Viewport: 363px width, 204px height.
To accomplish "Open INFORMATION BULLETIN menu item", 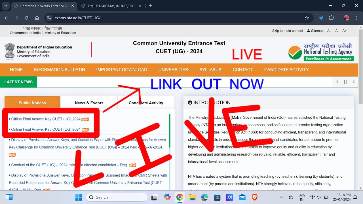I will 60,70.
